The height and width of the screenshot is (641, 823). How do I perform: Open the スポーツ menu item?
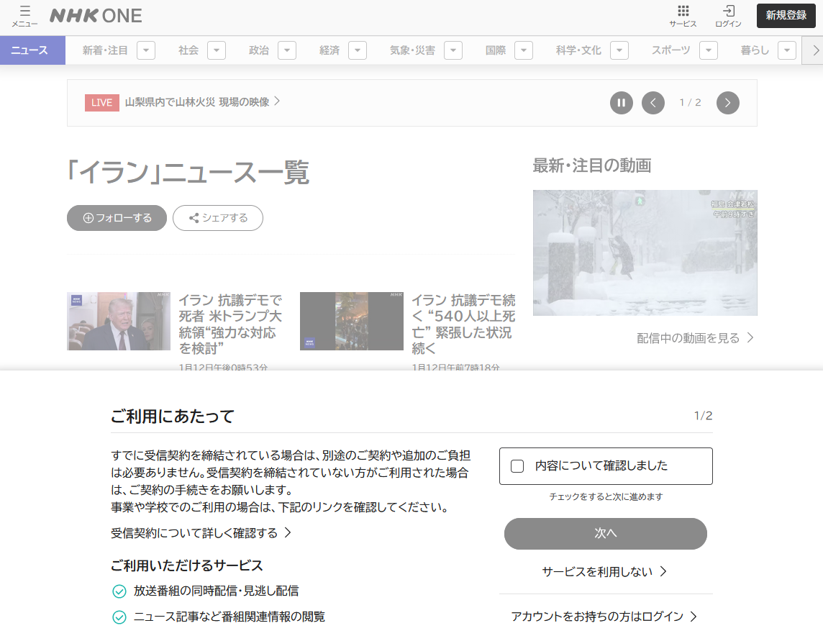pyautogui.click(x=670, y=50)
